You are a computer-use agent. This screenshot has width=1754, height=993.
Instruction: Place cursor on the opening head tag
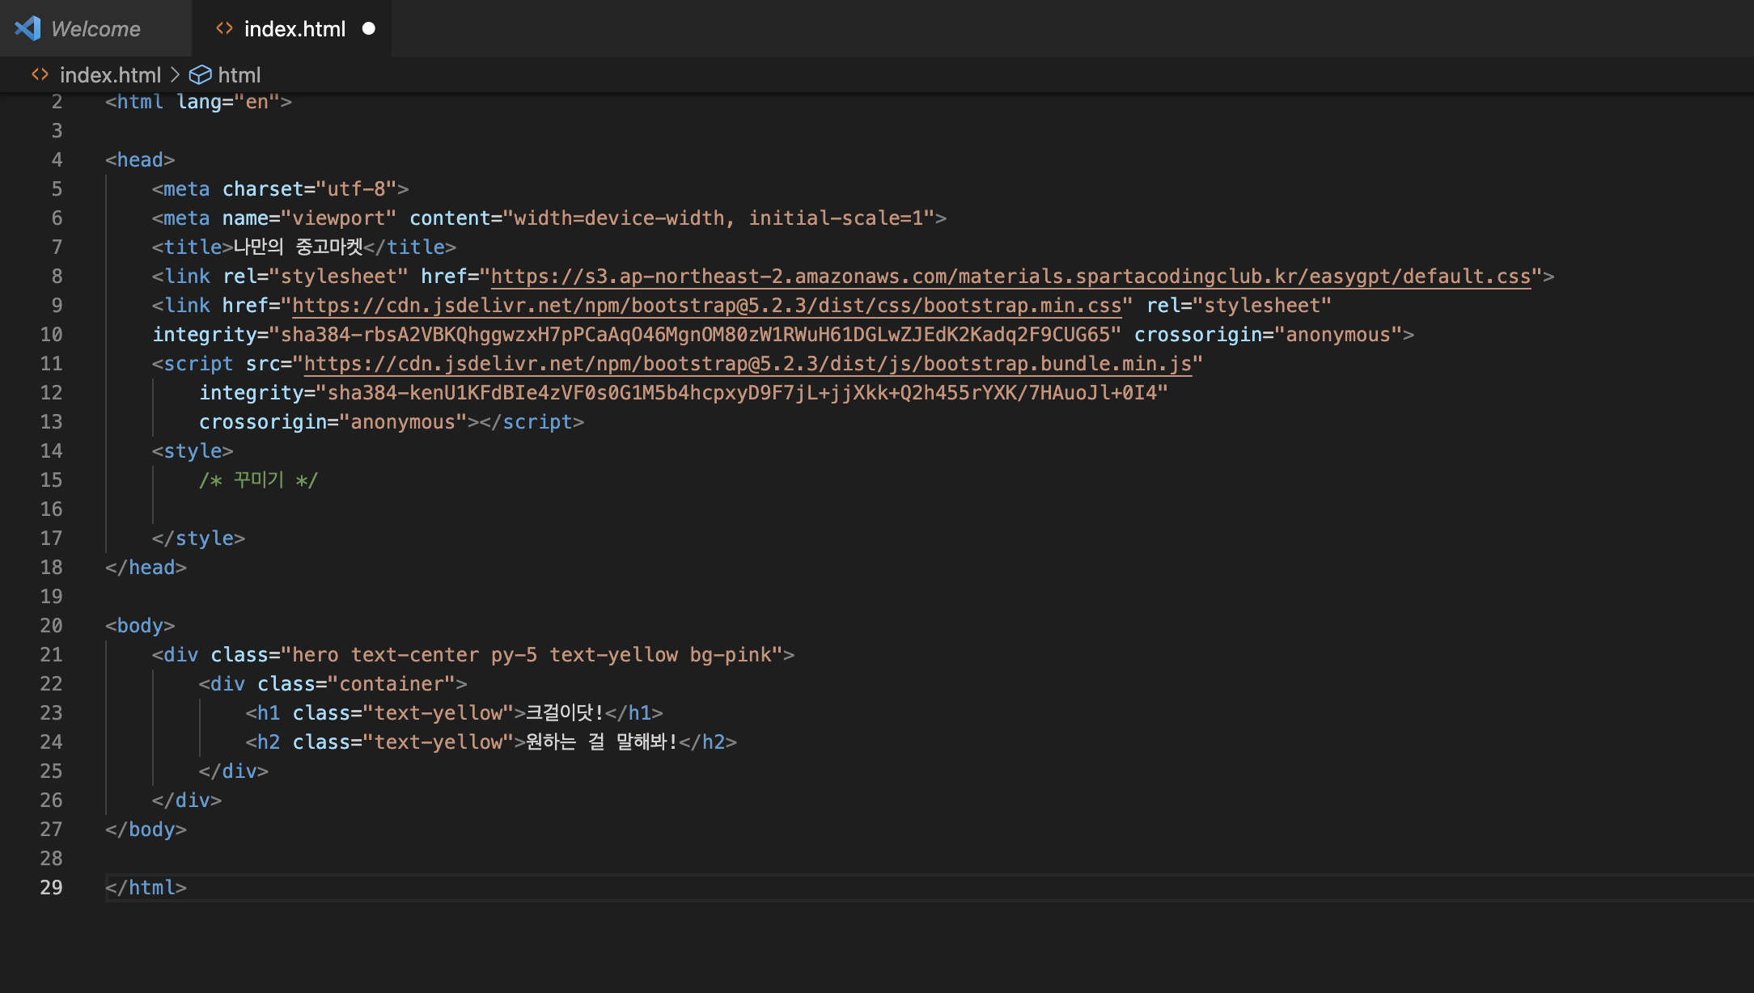point(140,160)
